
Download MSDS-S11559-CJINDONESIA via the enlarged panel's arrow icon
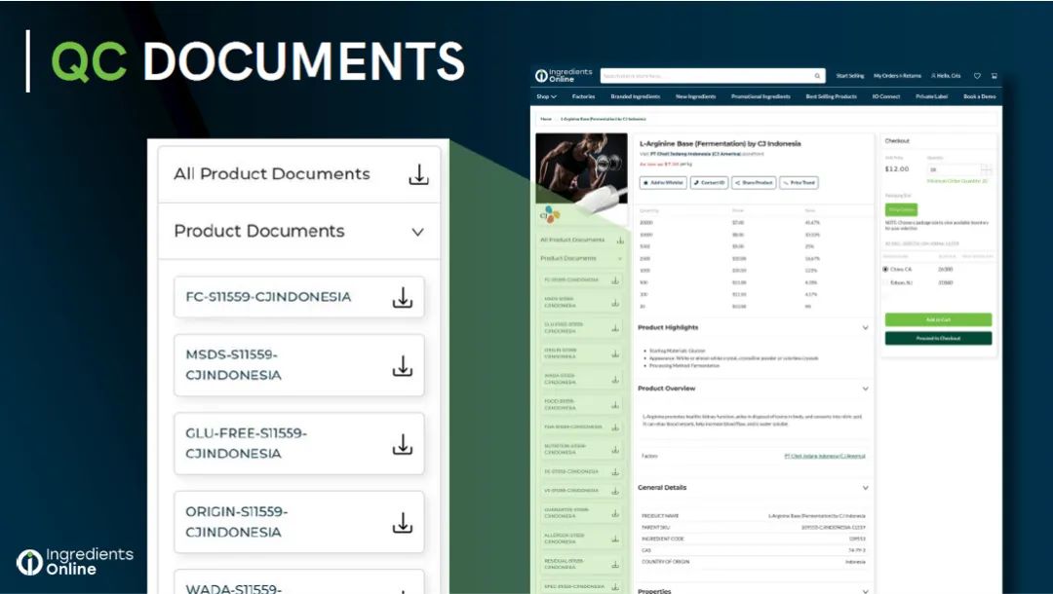click(x=403, y=365)
